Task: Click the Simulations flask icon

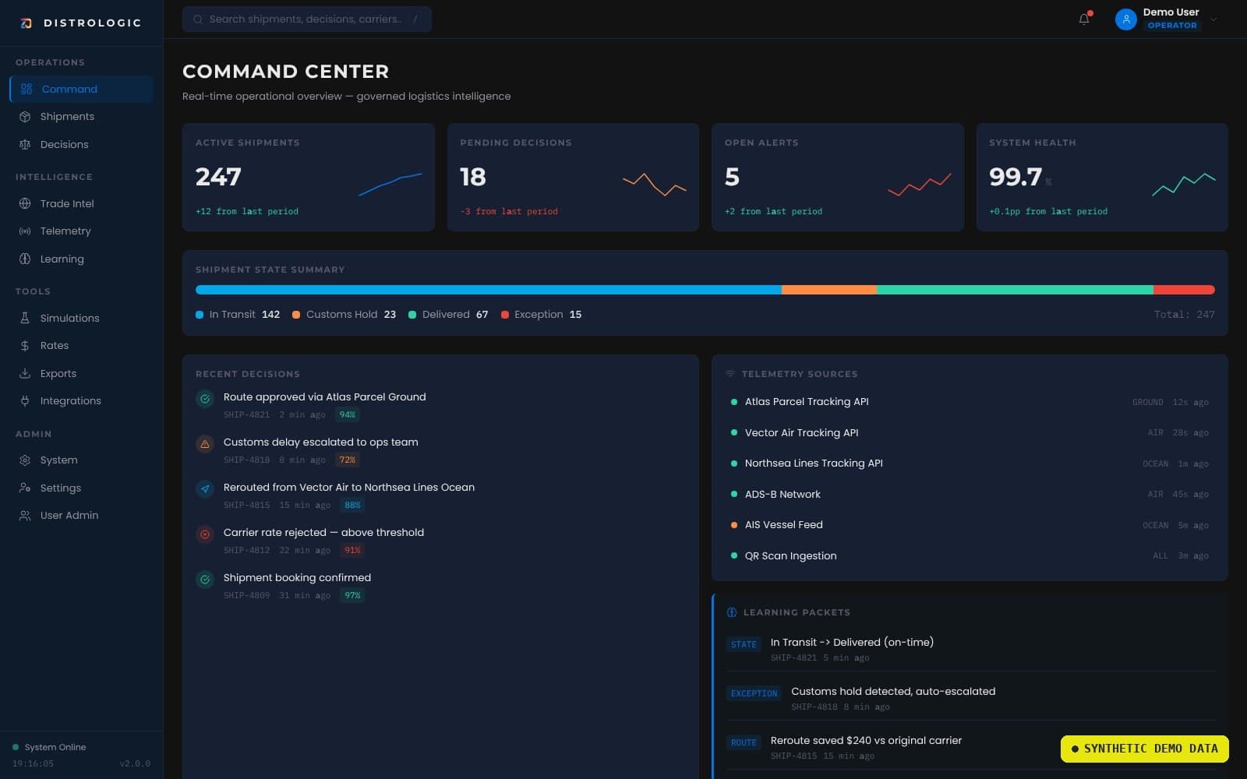Action: click(x=25, y=318)
